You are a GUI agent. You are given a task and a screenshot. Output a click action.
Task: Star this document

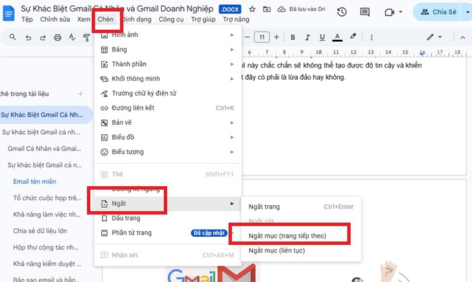[252, 9]
